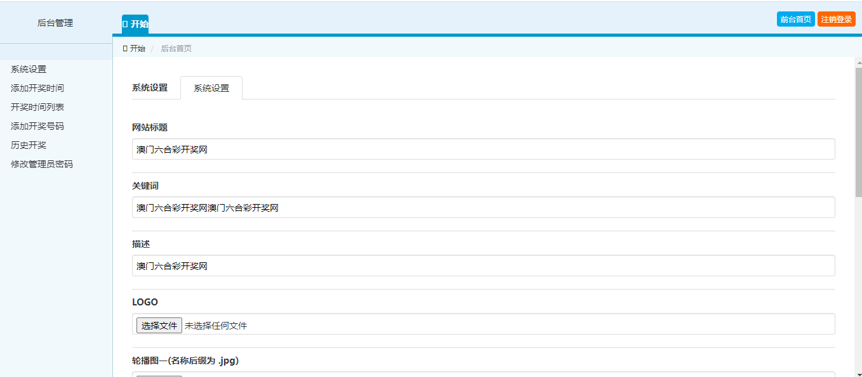Click the vertical scrollbar thumb
The height and width of the screenshot is (377, 862).
[858, 133]
